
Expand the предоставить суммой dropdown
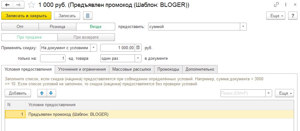point(243,27)
